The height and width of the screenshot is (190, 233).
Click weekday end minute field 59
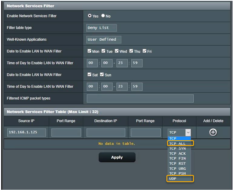pos(137,63)
